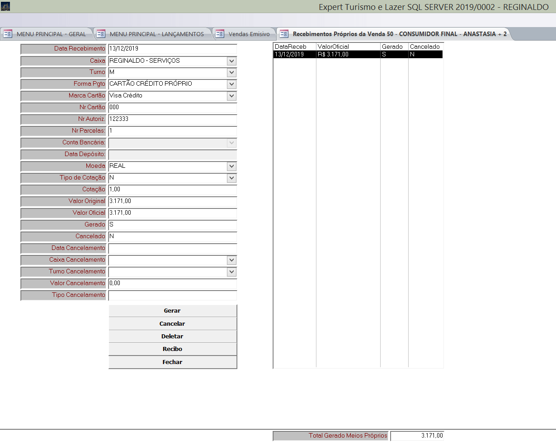
Task: Click the Deletar button
Action: coord(172,337)
